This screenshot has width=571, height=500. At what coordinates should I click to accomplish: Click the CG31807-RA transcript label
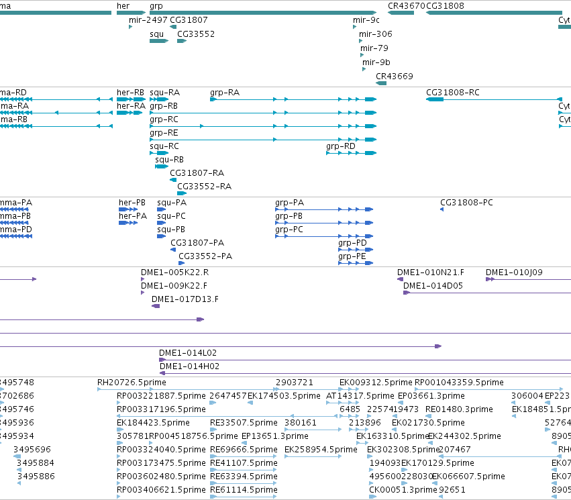pos(197,173)
